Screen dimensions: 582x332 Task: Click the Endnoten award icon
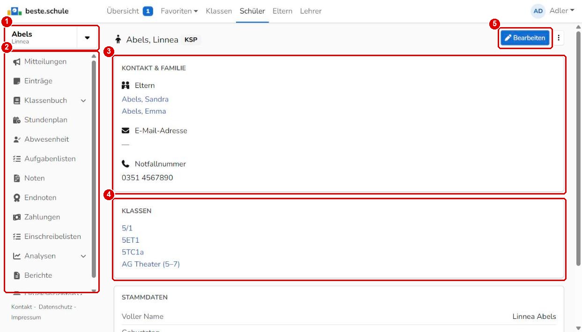[x=16, y=198]
